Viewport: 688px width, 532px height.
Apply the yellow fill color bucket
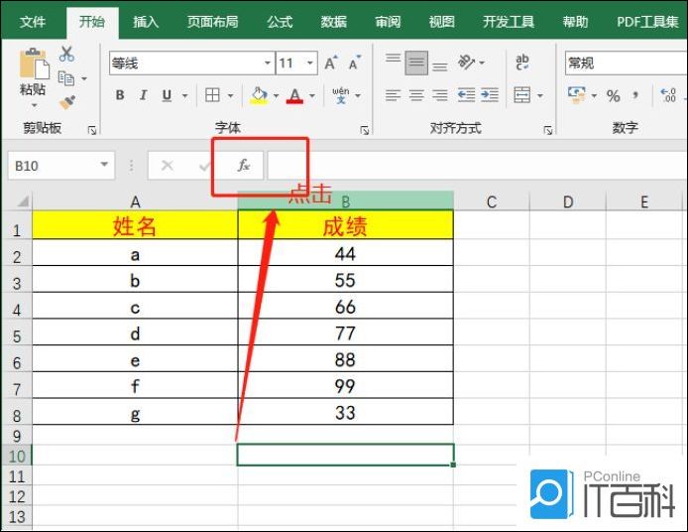259,95
